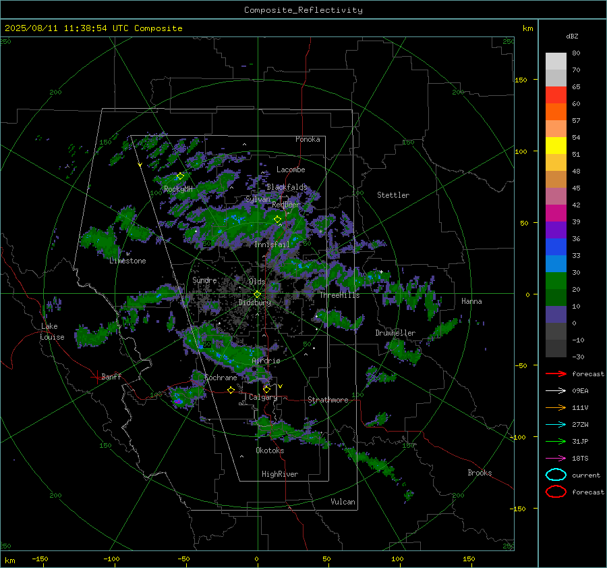
Task: Click the Banff label on map
Action: pyautogui.click(x=111, y=377)
